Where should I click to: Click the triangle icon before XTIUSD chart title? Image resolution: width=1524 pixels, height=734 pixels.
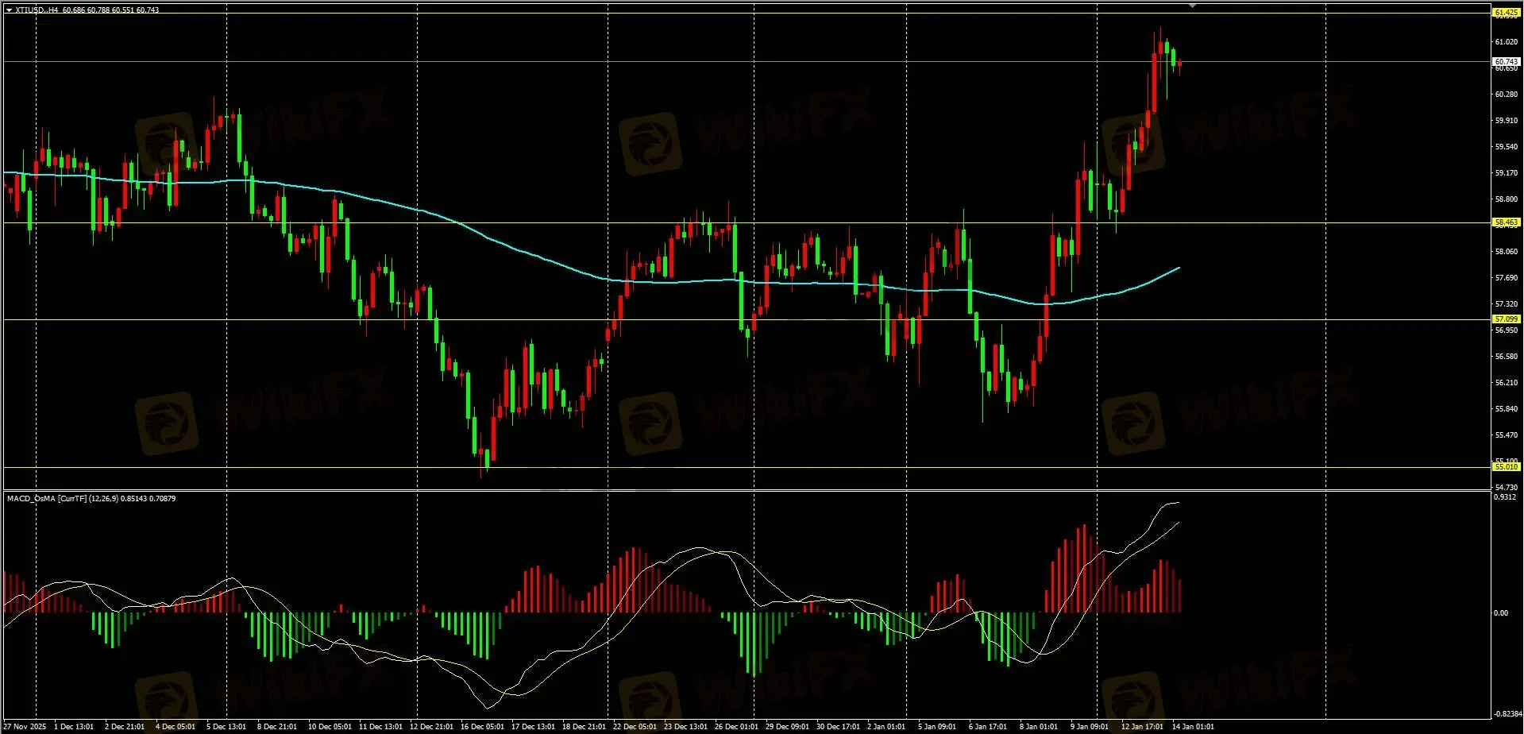(x=9, y=10)
